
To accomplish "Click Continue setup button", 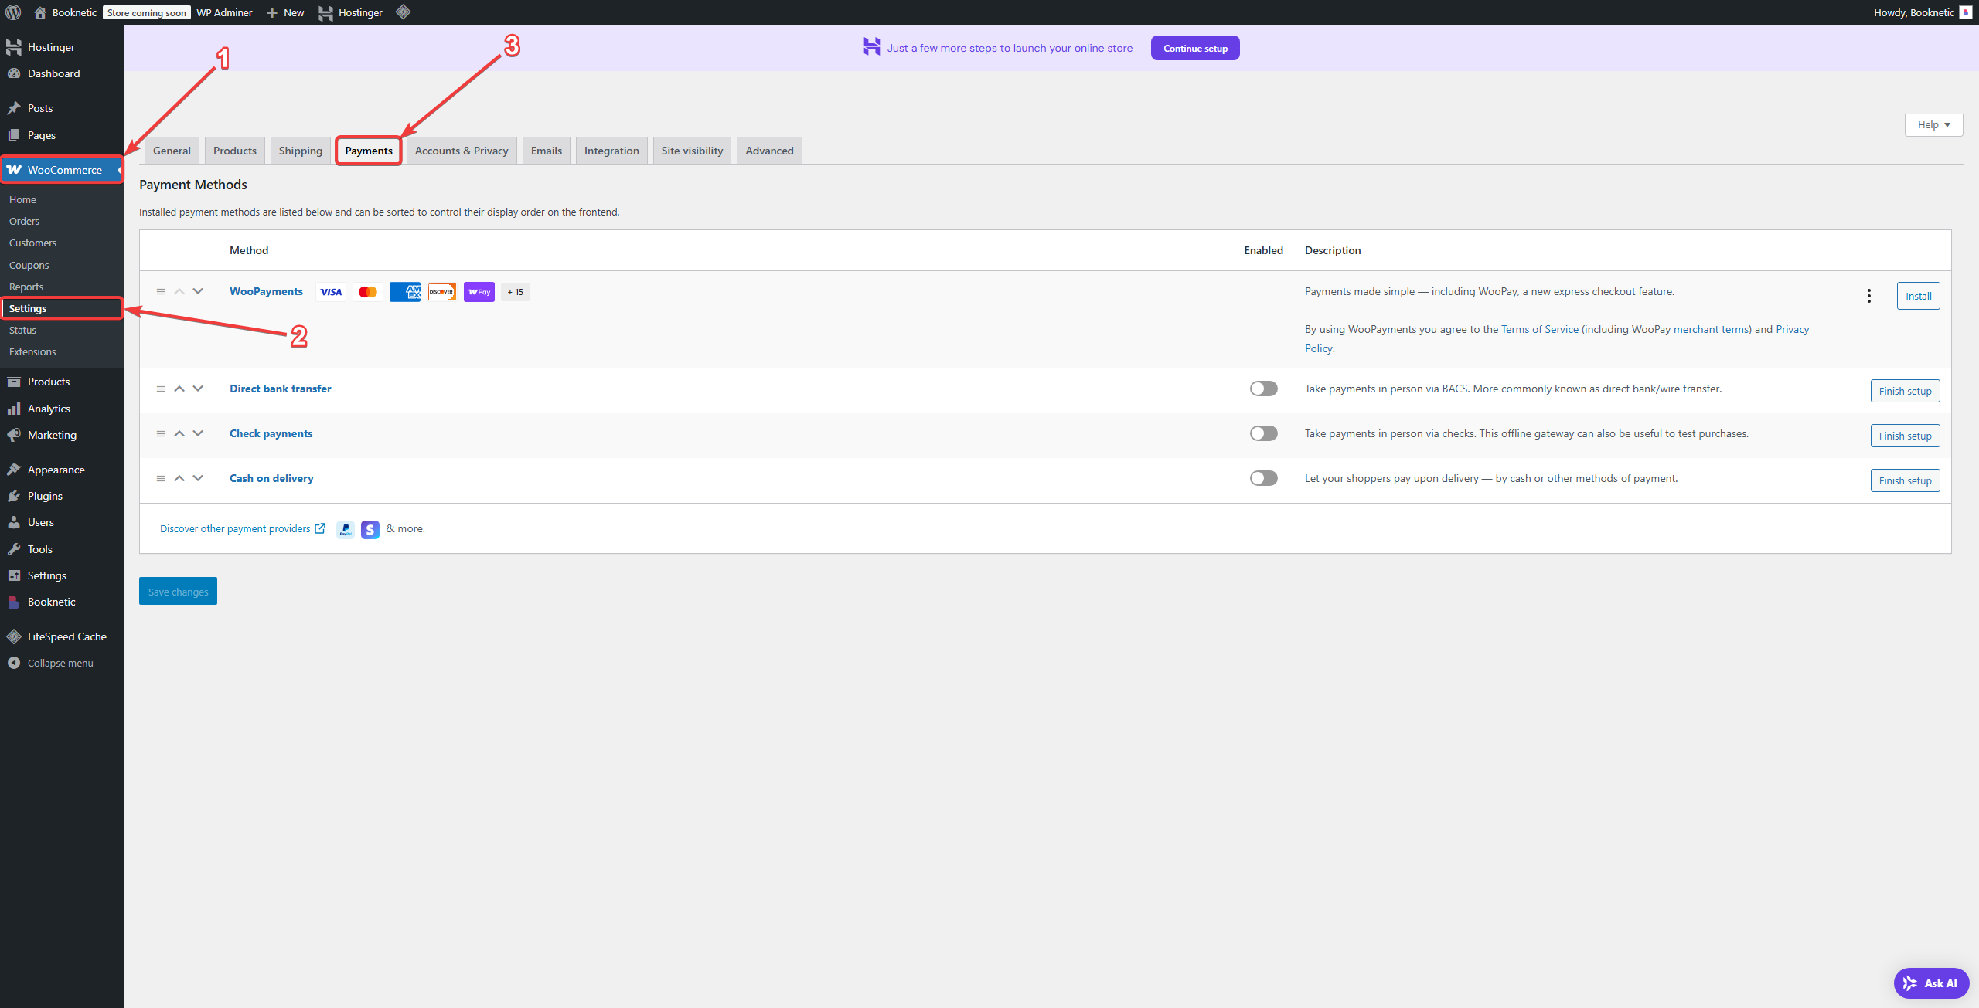I will 1195,48.
